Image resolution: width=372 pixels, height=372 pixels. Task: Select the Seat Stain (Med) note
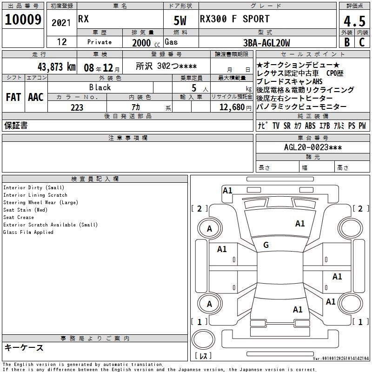(26, 210)
